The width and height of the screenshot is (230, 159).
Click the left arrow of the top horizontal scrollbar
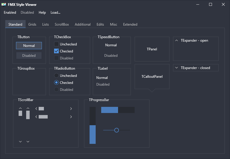[36, 109]
